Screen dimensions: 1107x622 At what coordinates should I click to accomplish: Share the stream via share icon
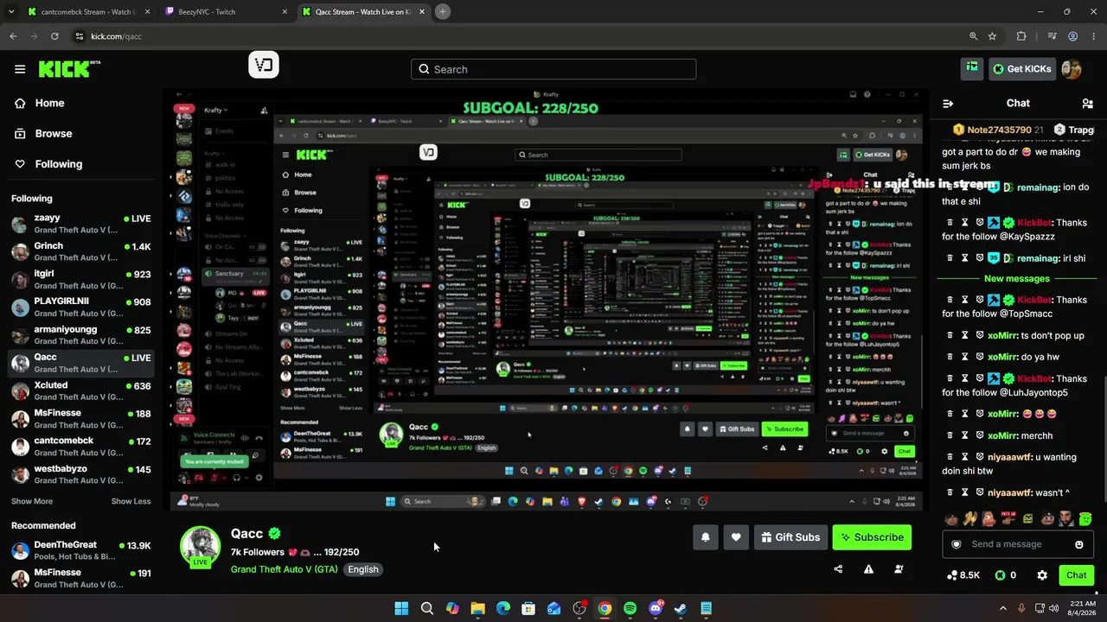click(838, 569)
